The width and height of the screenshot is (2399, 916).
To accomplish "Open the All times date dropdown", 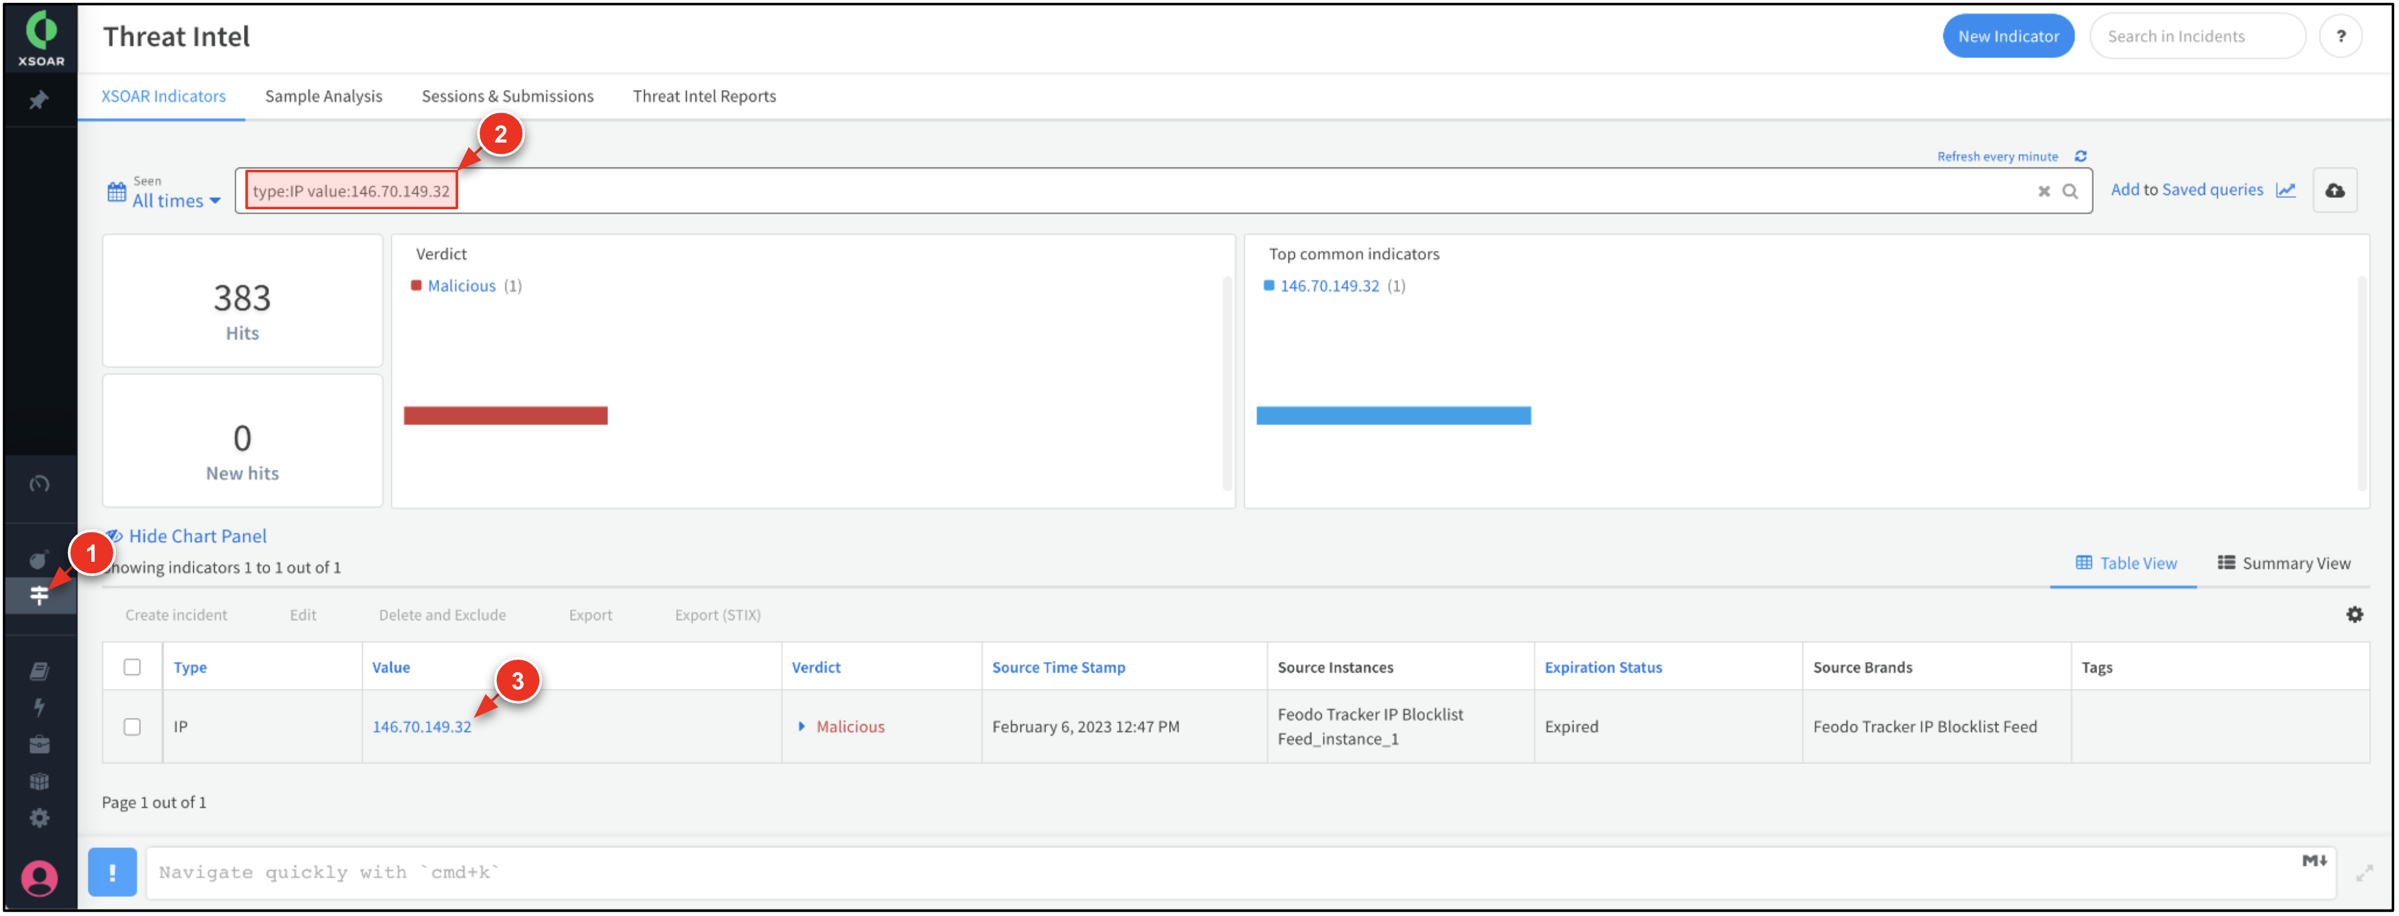I will [177, 201].
